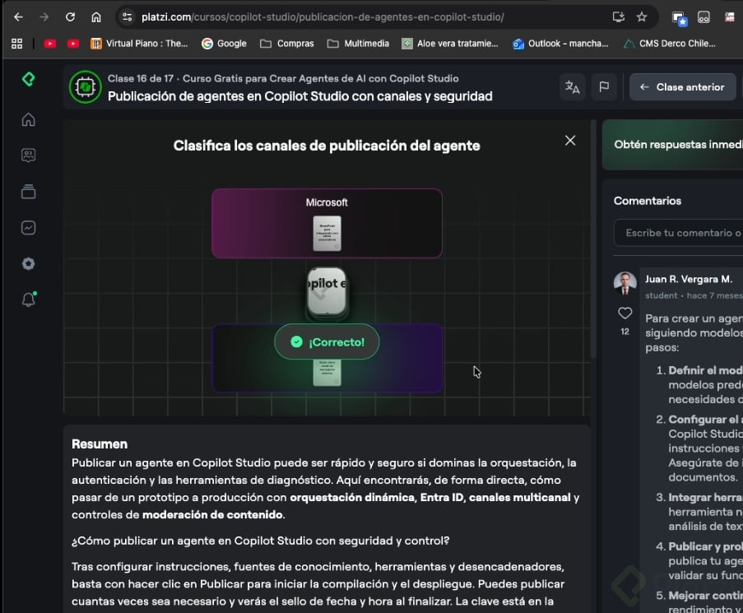Open Juan R. Vergara M. profile avatar
This screenshot has height=613, width=743.
[625, 283]
